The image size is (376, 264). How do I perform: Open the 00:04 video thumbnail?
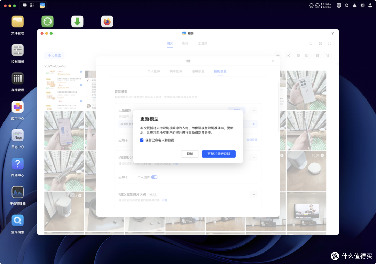306,171
